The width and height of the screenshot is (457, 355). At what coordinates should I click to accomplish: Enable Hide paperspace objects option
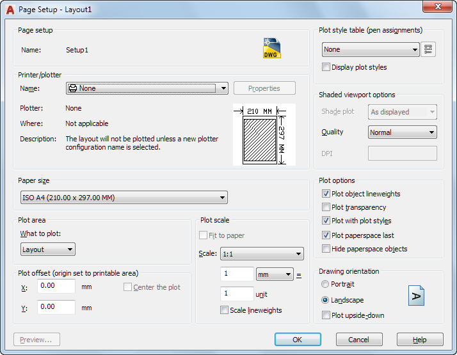click(326, 249)
